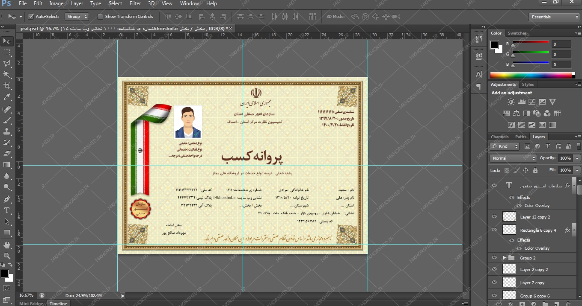The image size is (582, 306).
Task: Disable the Auto-Select checkbox
Action: pyautogui.click(x=31, y=17)
